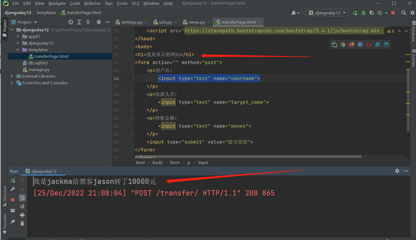Image resolution: width=416 pixels, height=240 pixels.
Task: Print the Run console output
Action: (x=22, y=215)
